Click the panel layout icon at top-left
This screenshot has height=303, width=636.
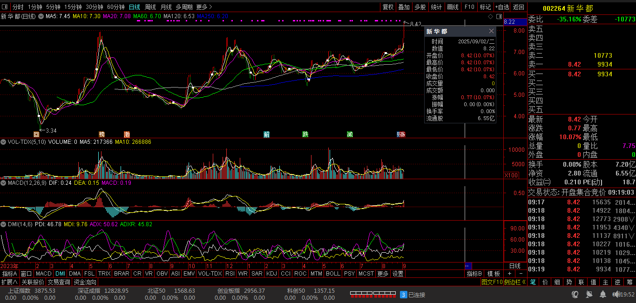[5, 7]
